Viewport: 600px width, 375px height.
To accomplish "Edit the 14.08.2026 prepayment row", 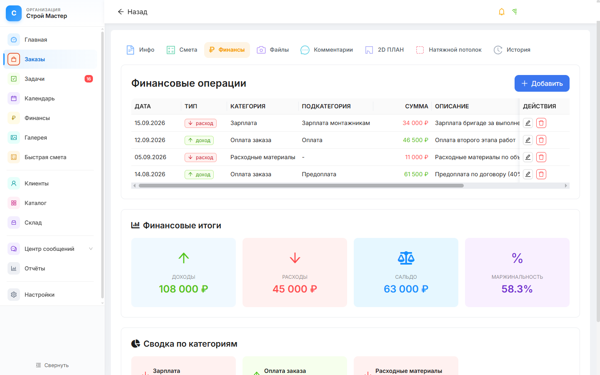I will [x=528, y=174].
